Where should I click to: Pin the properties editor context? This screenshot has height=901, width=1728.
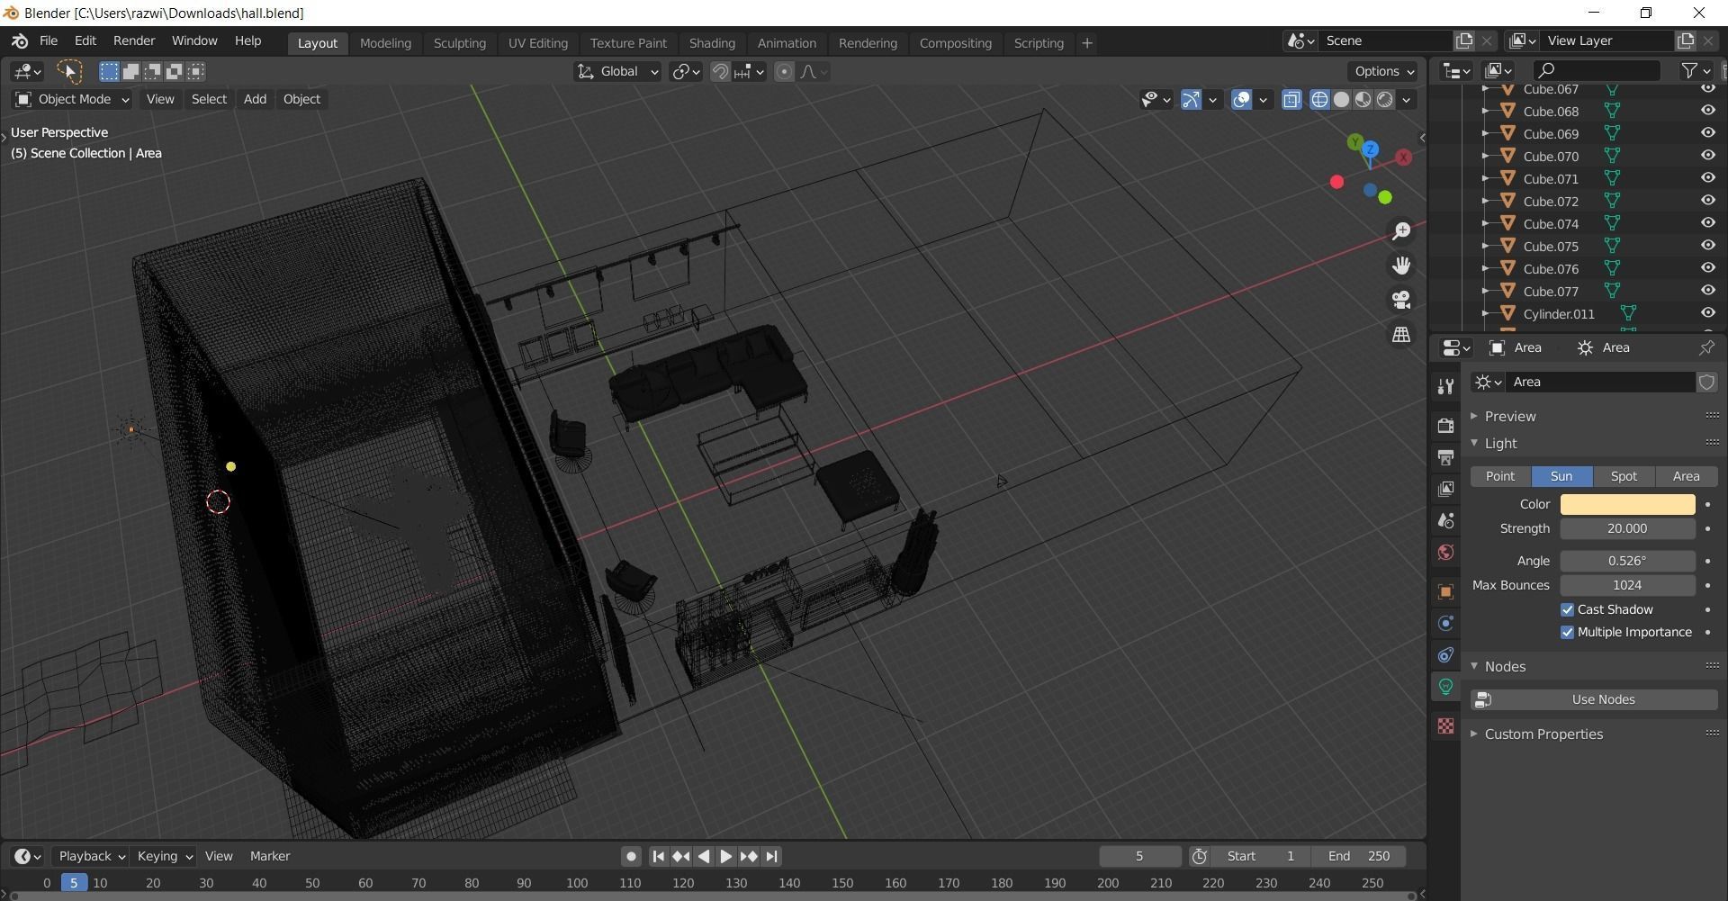pyautogui.click(x=1706, y=347)
